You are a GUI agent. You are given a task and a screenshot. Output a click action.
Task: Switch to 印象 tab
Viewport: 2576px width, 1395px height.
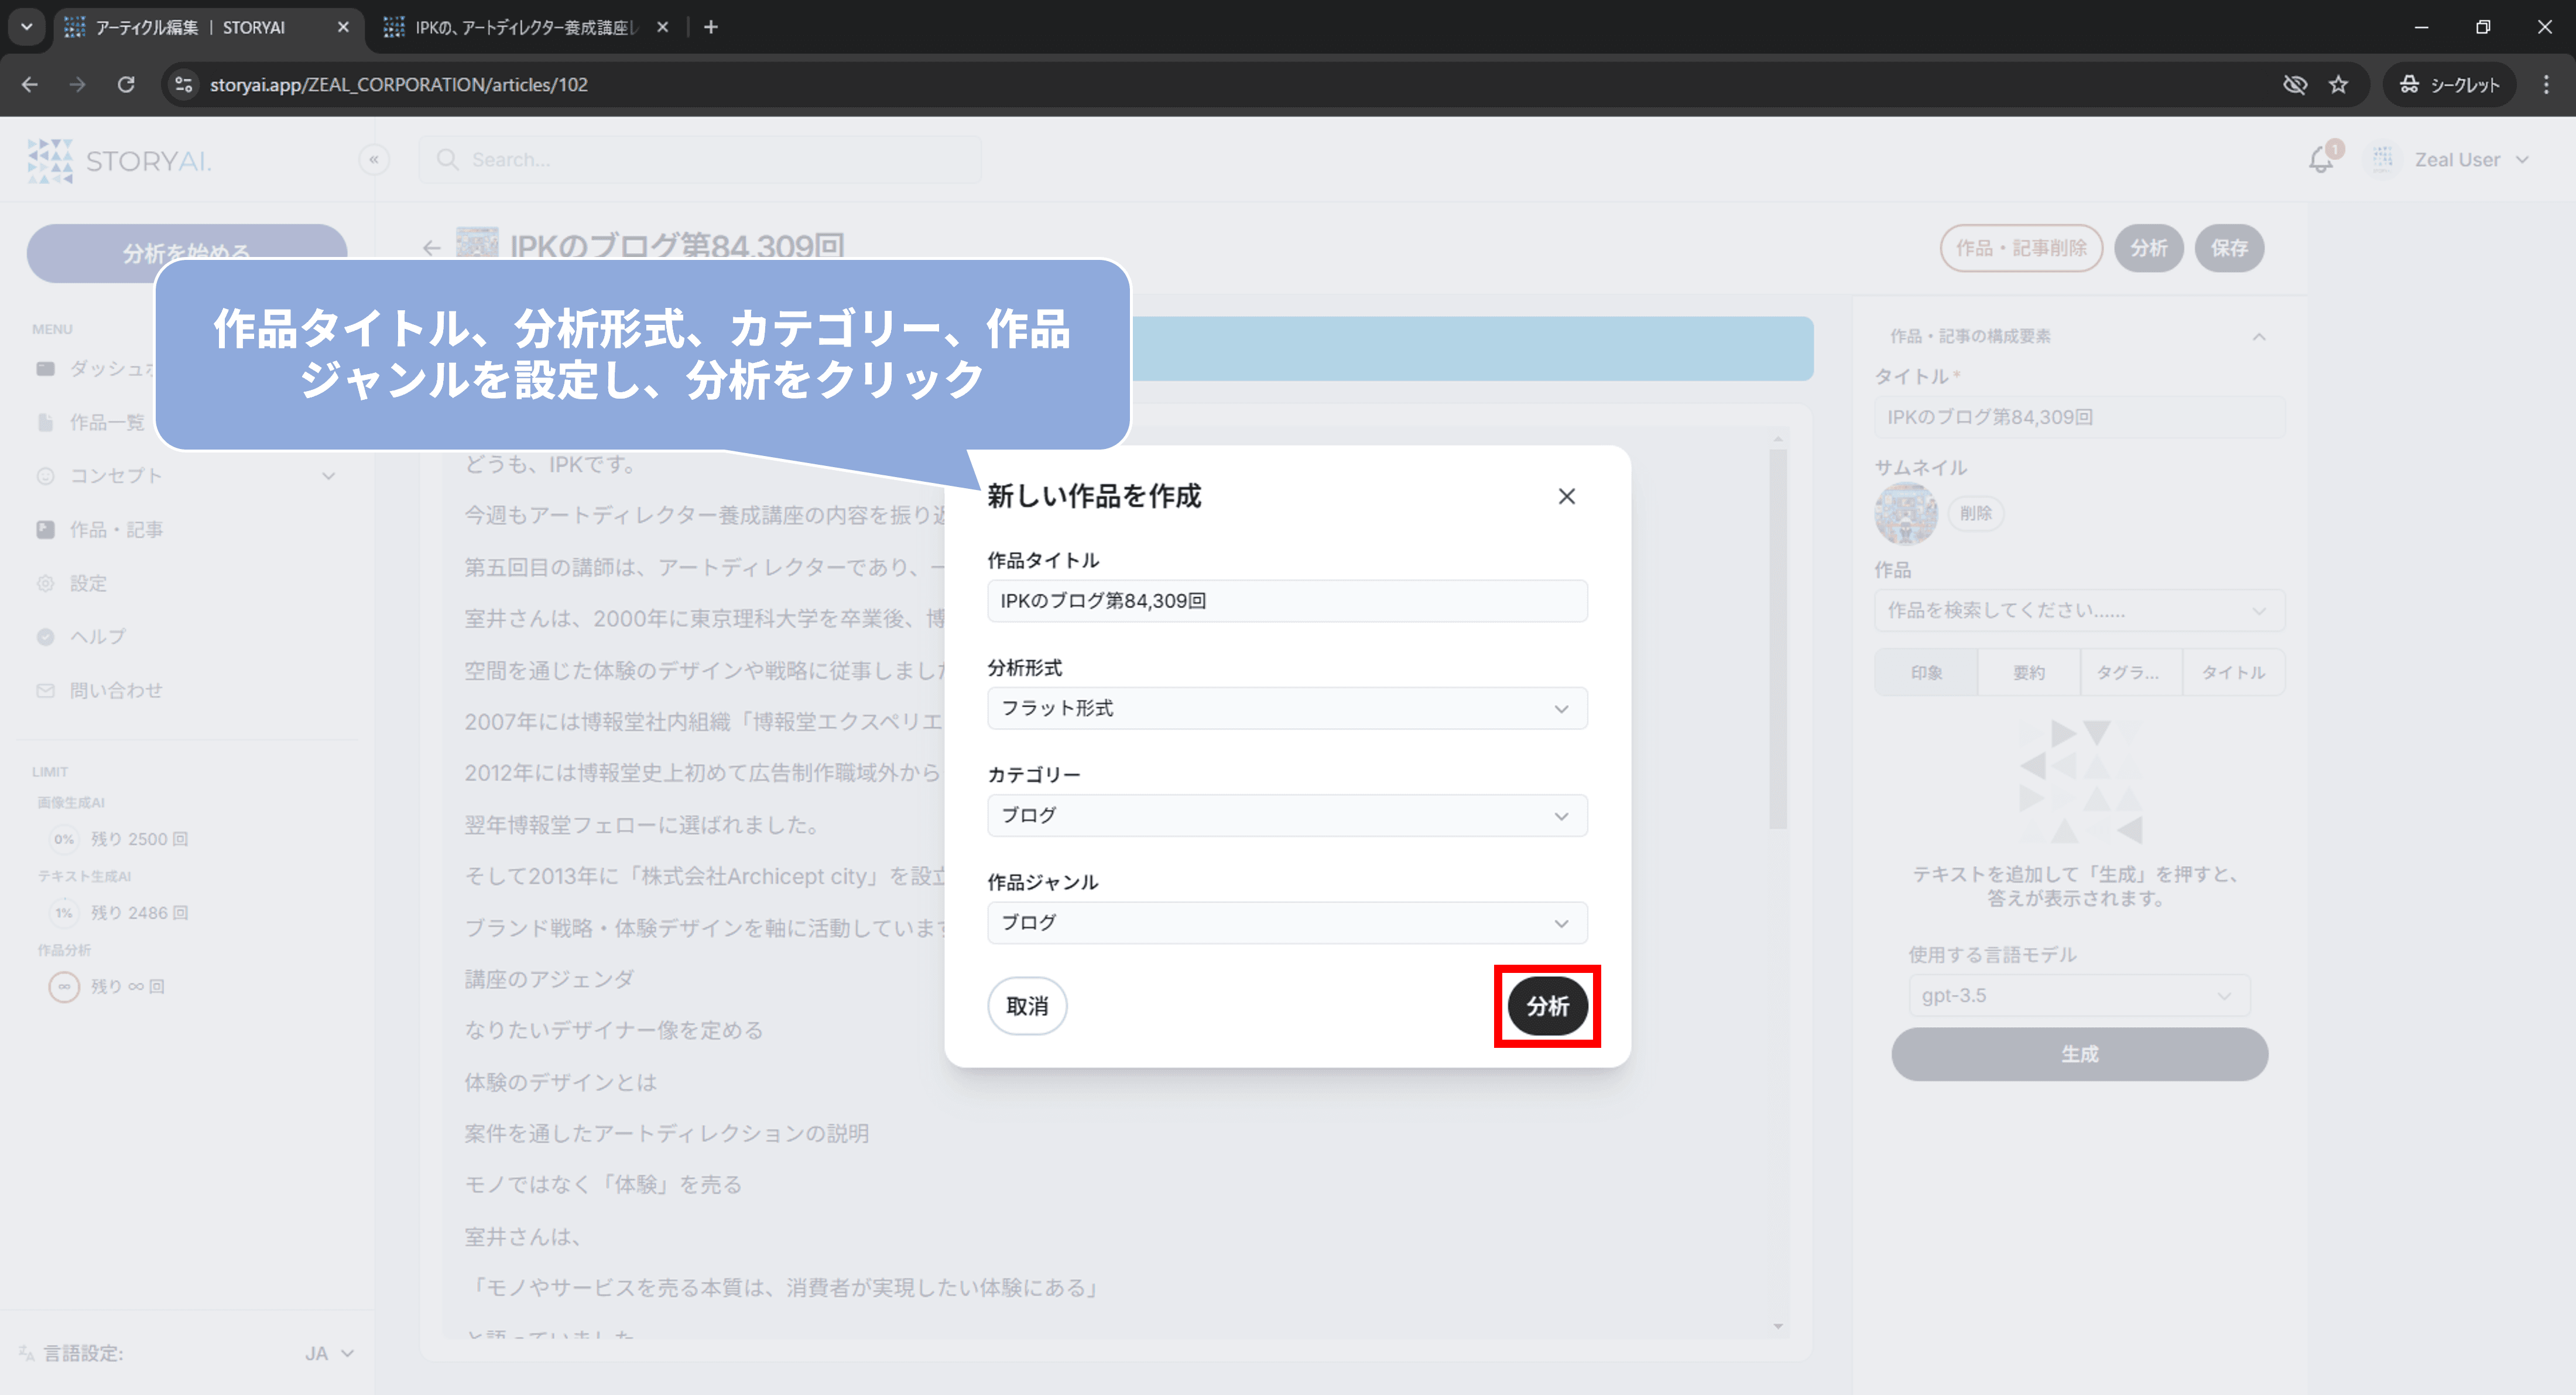[1926, 672]
